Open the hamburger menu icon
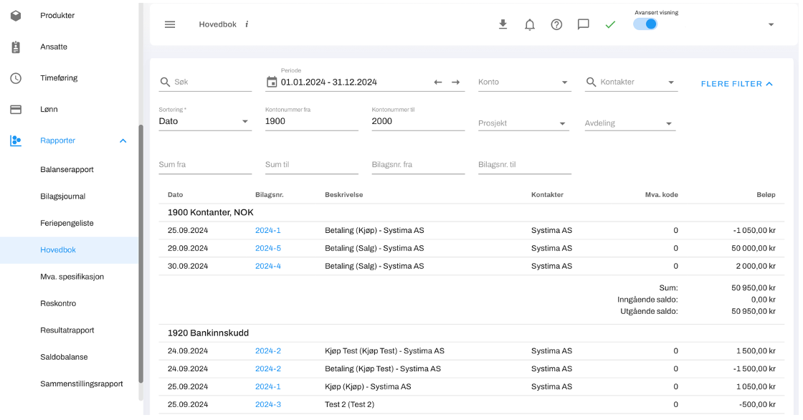The image size is (803, 420). pos(170,24)
